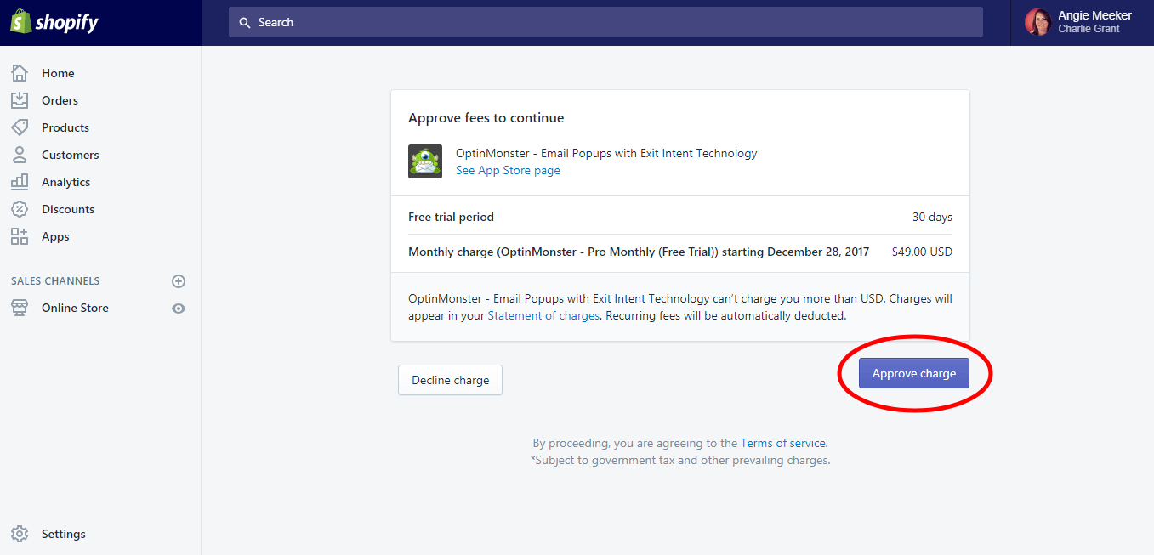Go to Customers section

[x=71, y=155]
